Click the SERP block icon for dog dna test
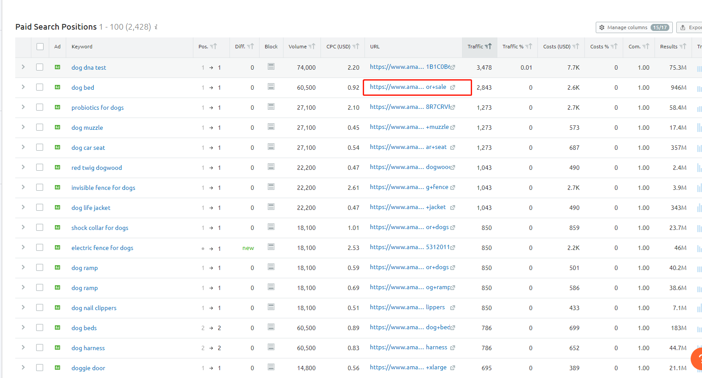This screenshot has height=378, width=702. (x=271, y=67)
